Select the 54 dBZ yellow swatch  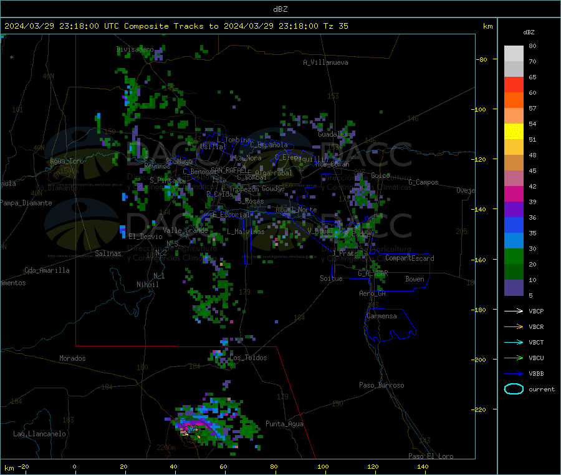click(x=514, y=132)
